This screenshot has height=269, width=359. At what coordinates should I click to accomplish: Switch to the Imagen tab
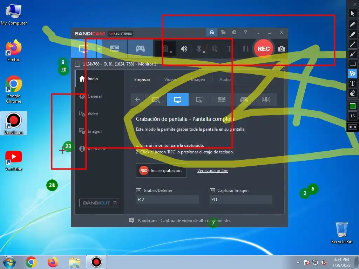click(x=198, y=80)
